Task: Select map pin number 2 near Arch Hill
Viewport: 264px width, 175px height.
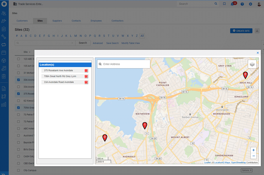Action: [x=245, y=75]
